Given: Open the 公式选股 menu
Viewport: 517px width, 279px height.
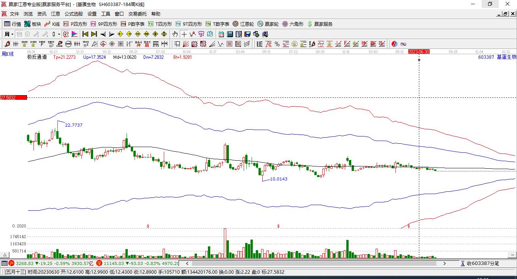Looking at the screenshot, I should pos(74,14).
